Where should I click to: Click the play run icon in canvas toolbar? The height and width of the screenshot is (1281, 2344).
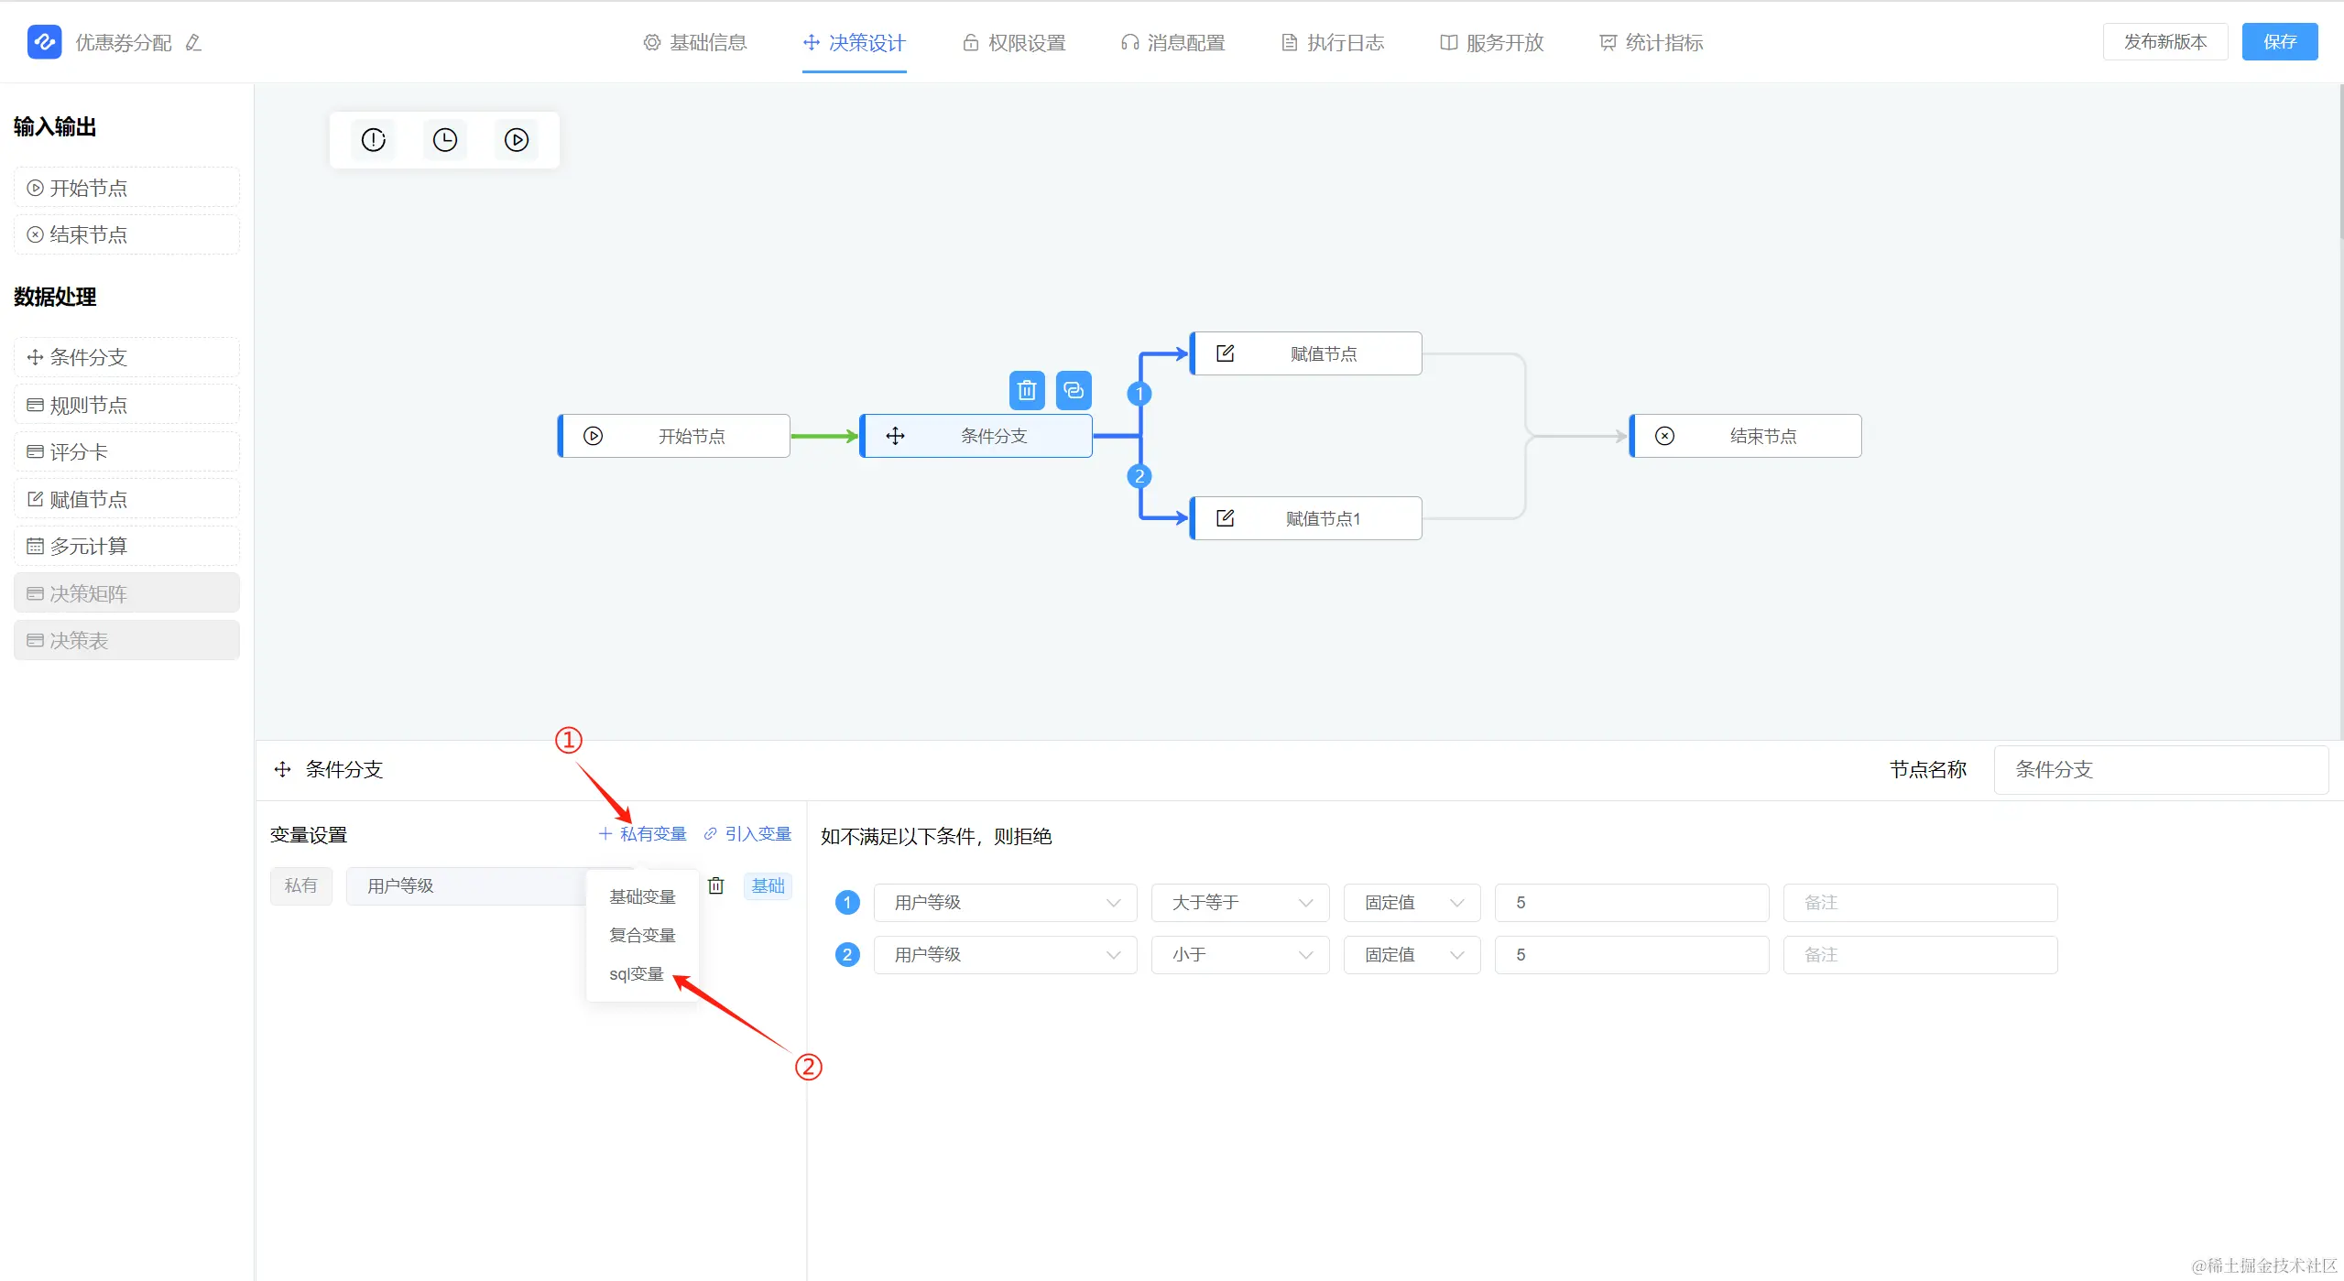click(517, 140)
